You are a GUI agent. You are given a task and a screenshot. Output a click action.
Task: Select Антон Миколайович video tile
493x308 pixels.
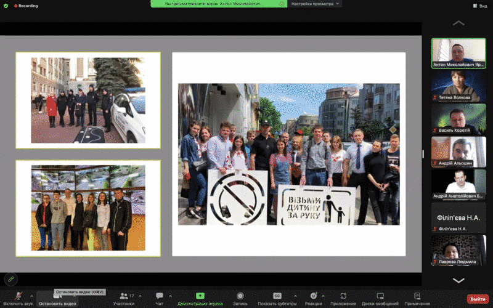458,53
